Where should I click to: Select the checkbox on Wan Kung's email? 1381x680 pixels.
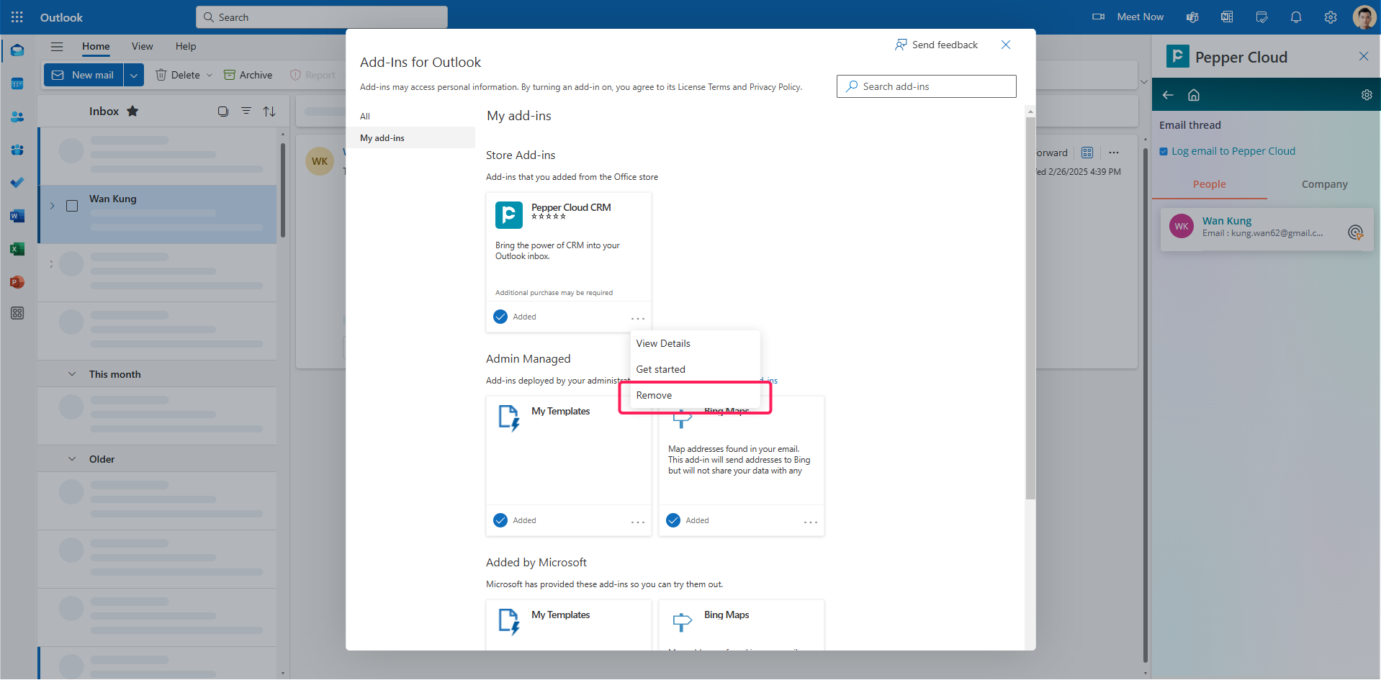pyautogui.click(x=72, y=206)
